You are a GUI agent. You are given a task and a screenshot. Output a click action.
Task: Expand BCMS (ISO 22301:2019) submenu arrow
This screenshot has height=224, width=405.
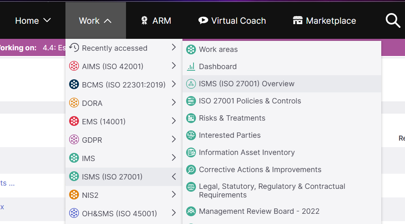pos(174,84)
